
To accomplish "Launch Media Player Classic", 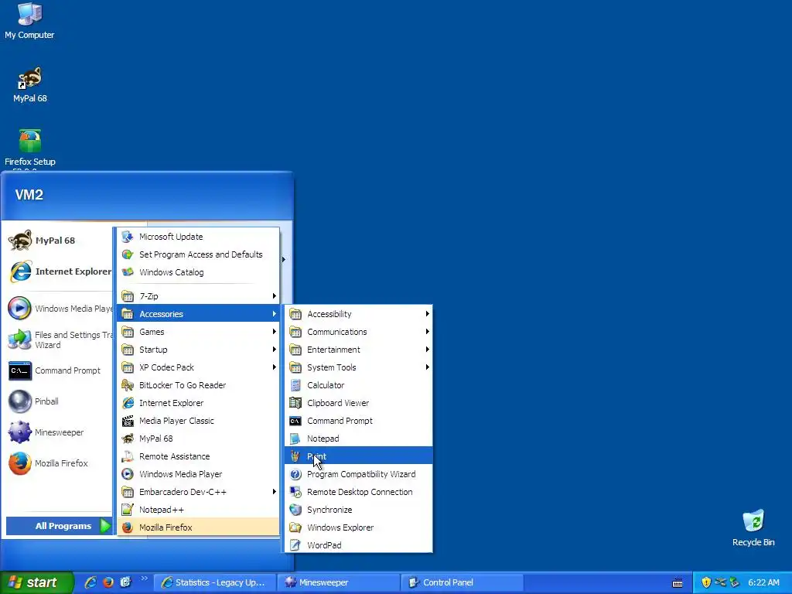I will (199, 421).
